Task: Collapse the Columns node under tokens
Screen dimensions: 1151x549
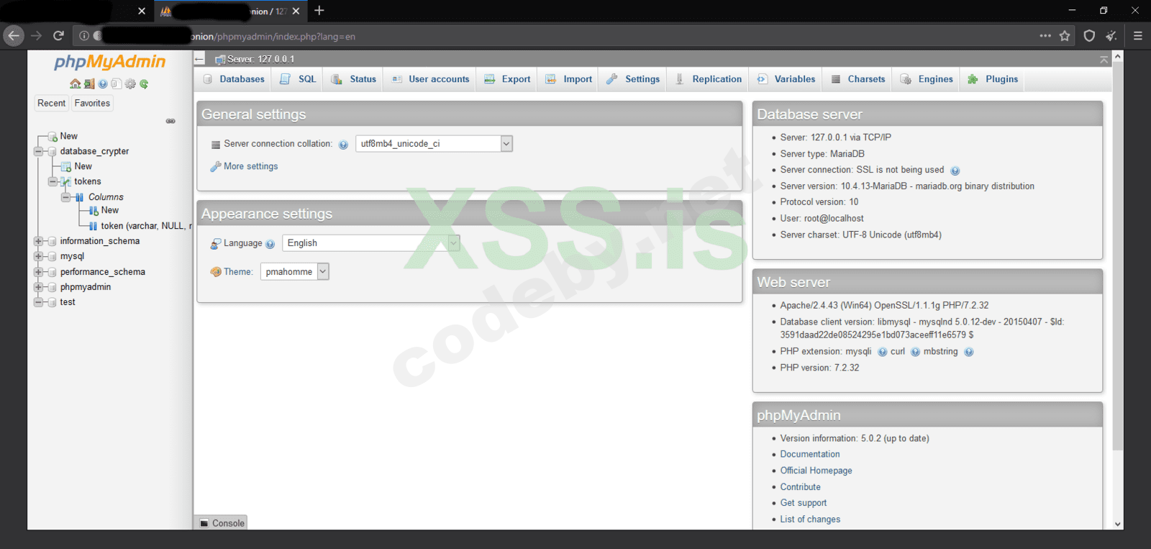Action: pos(66,196)
